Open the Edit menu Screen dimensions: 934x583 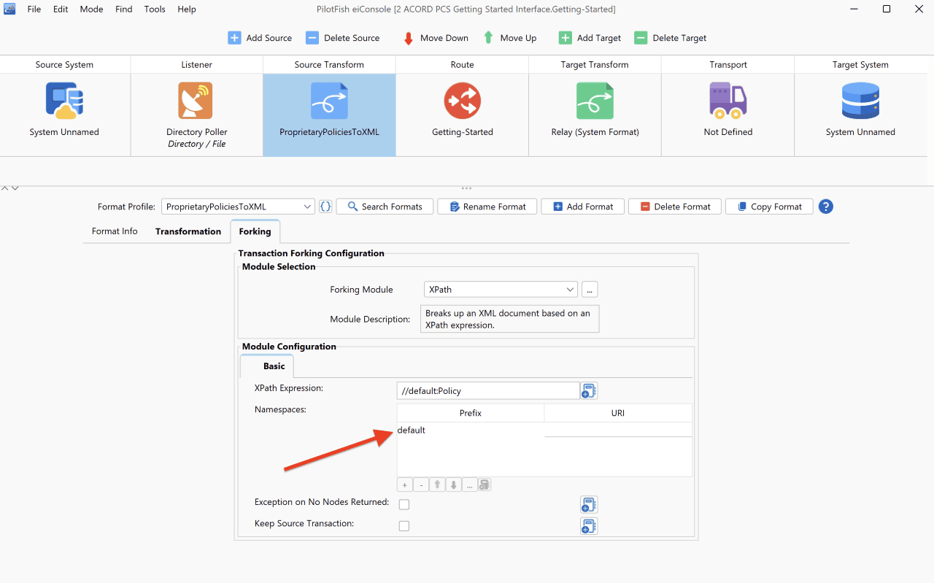(61, 9)
